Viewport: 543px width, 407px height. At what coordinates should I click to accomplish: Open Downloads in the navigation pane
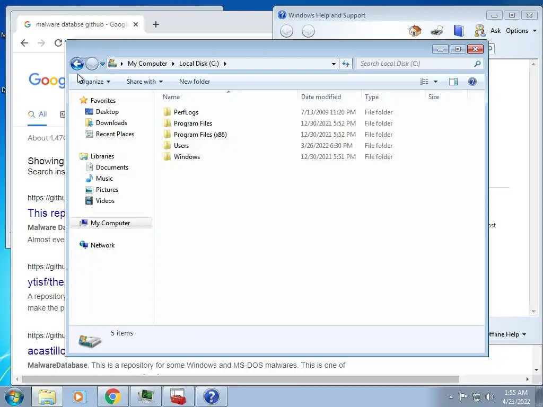111,123
